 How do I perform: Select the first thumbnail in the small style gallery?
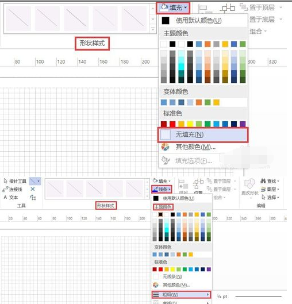pos(55,188)
